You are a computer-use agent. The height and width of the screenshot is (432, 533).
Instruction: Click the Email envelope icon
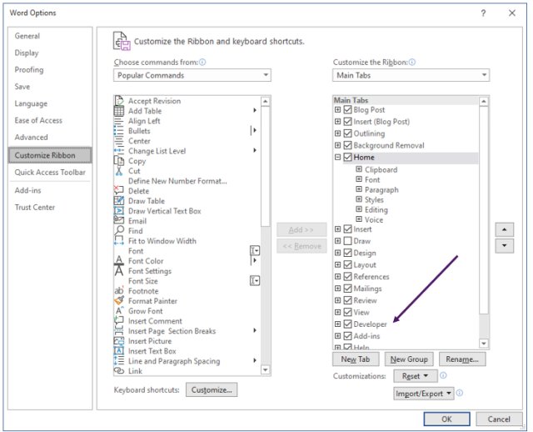pyautogui.click(x=119, y=221)
